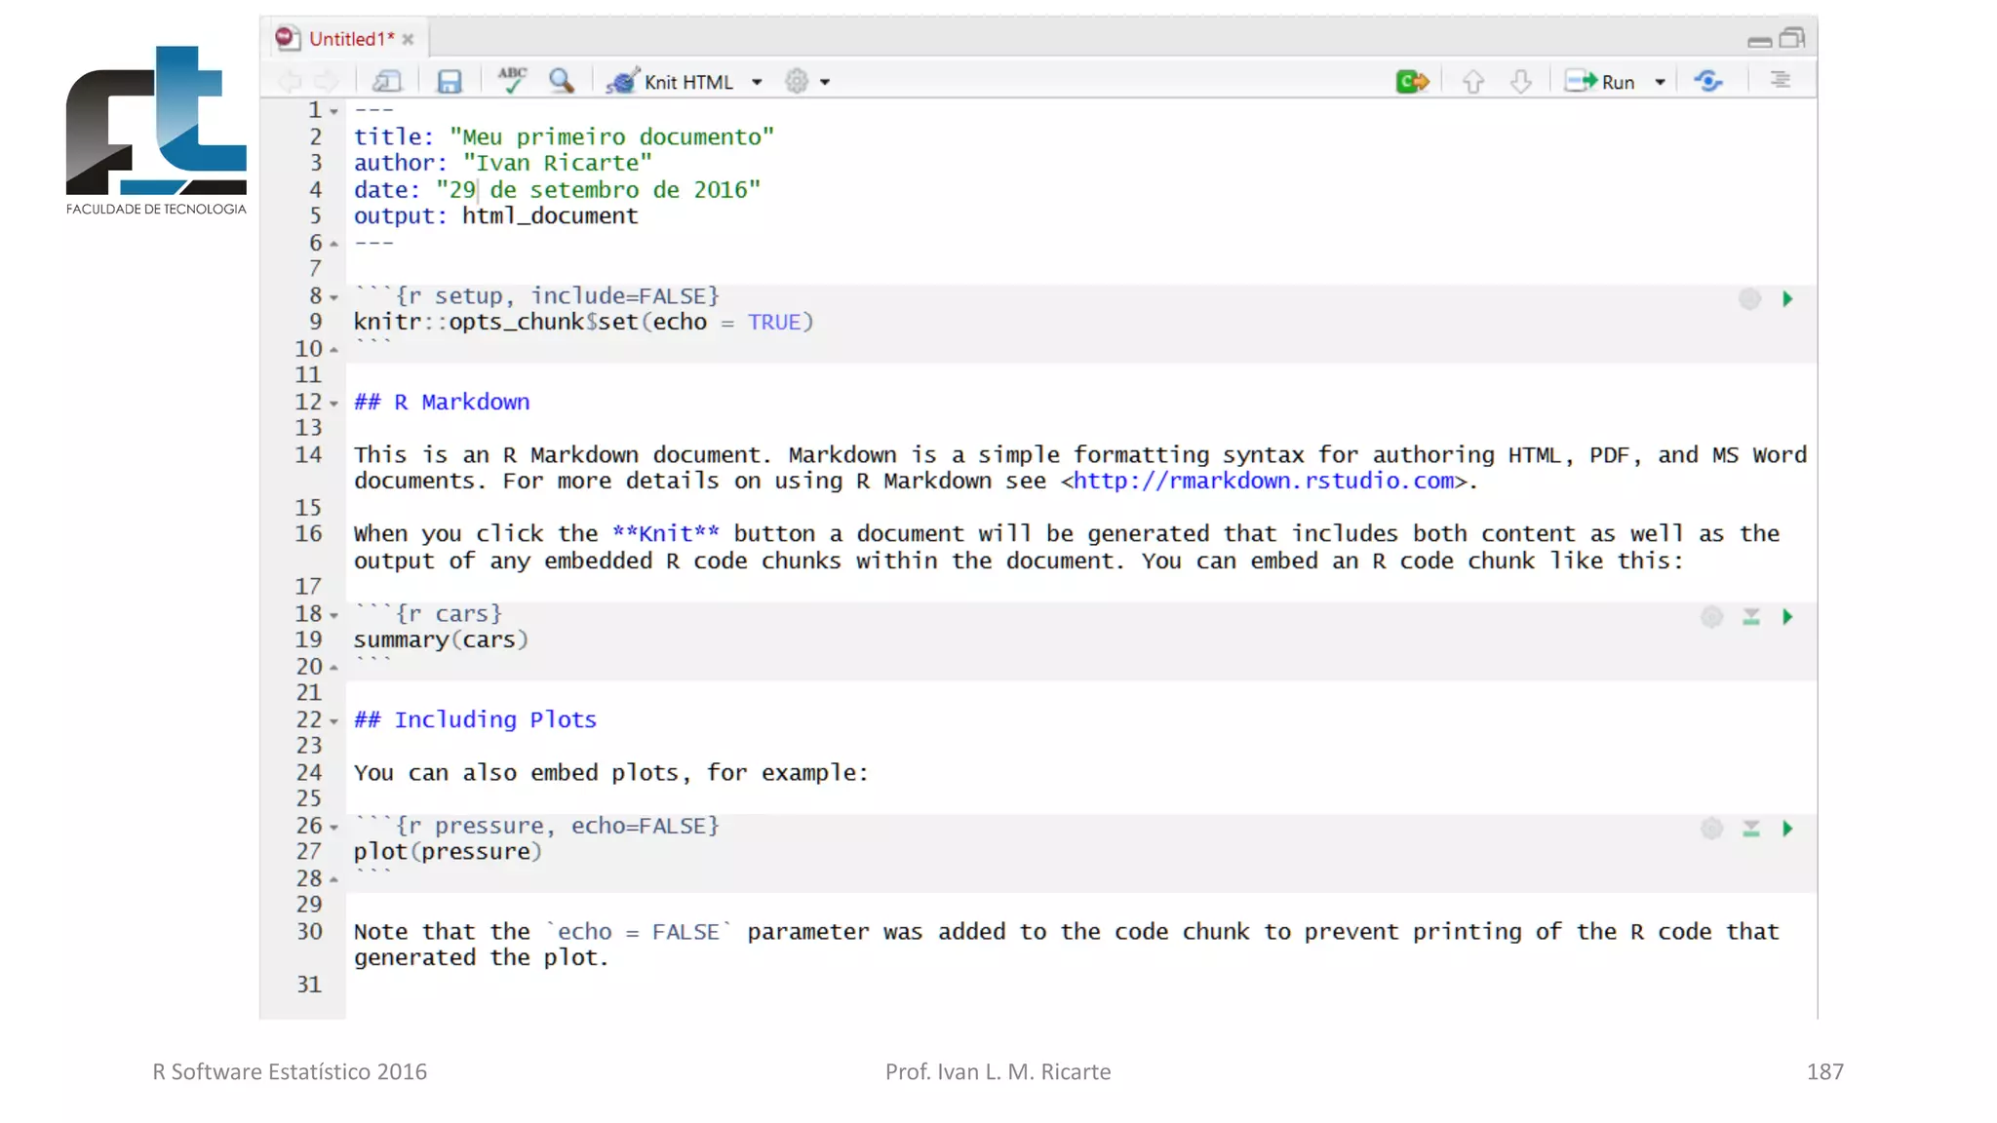This screenshot has width=1997, height=1123.
Task: Go to next chunk arrow
Action: (x=1520, y=82)
